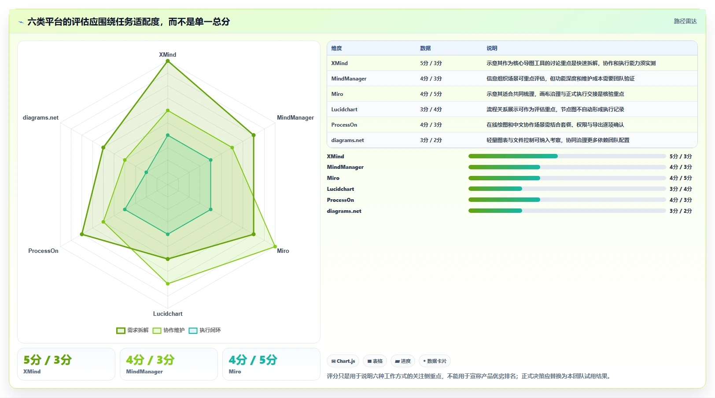Click the Lucidchart progress bar
The width and height of the screenshot is (715, 398).
(567, 189)
